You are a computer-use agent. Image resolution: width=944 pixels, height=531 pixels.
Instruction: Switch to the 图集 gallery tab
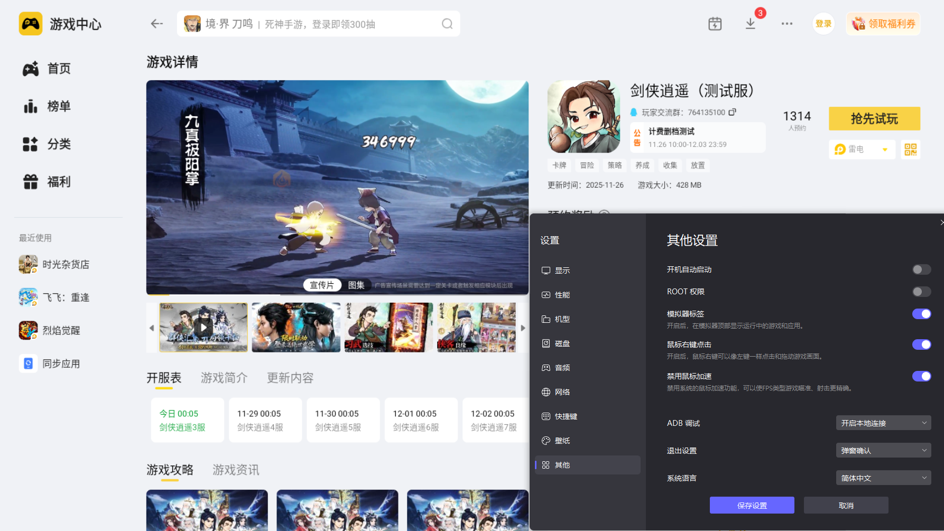click(x=357, y=285)
